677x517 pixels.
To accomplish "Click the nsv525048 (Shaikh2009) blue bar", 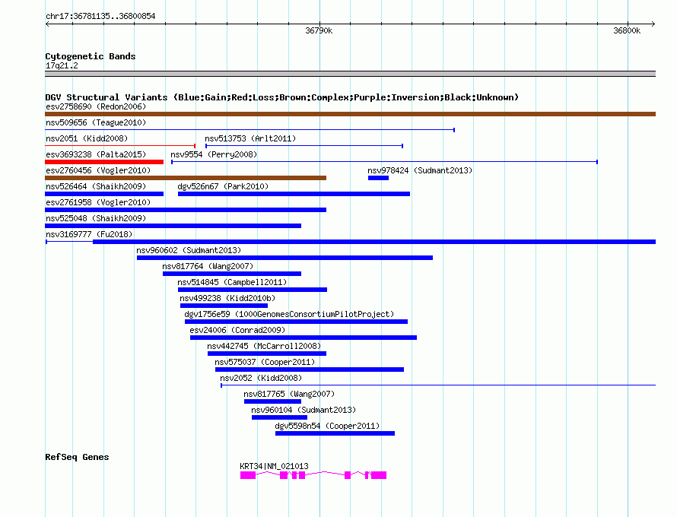I will click(173, 226).
